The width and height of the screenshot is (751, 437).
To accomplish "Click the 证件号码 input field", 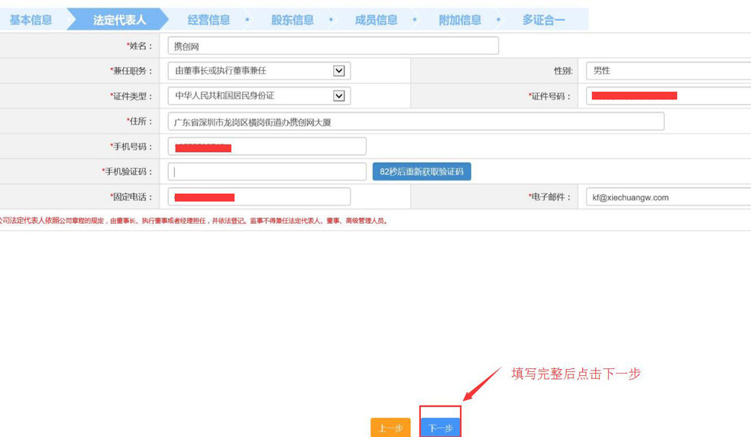I will [668, 95].
